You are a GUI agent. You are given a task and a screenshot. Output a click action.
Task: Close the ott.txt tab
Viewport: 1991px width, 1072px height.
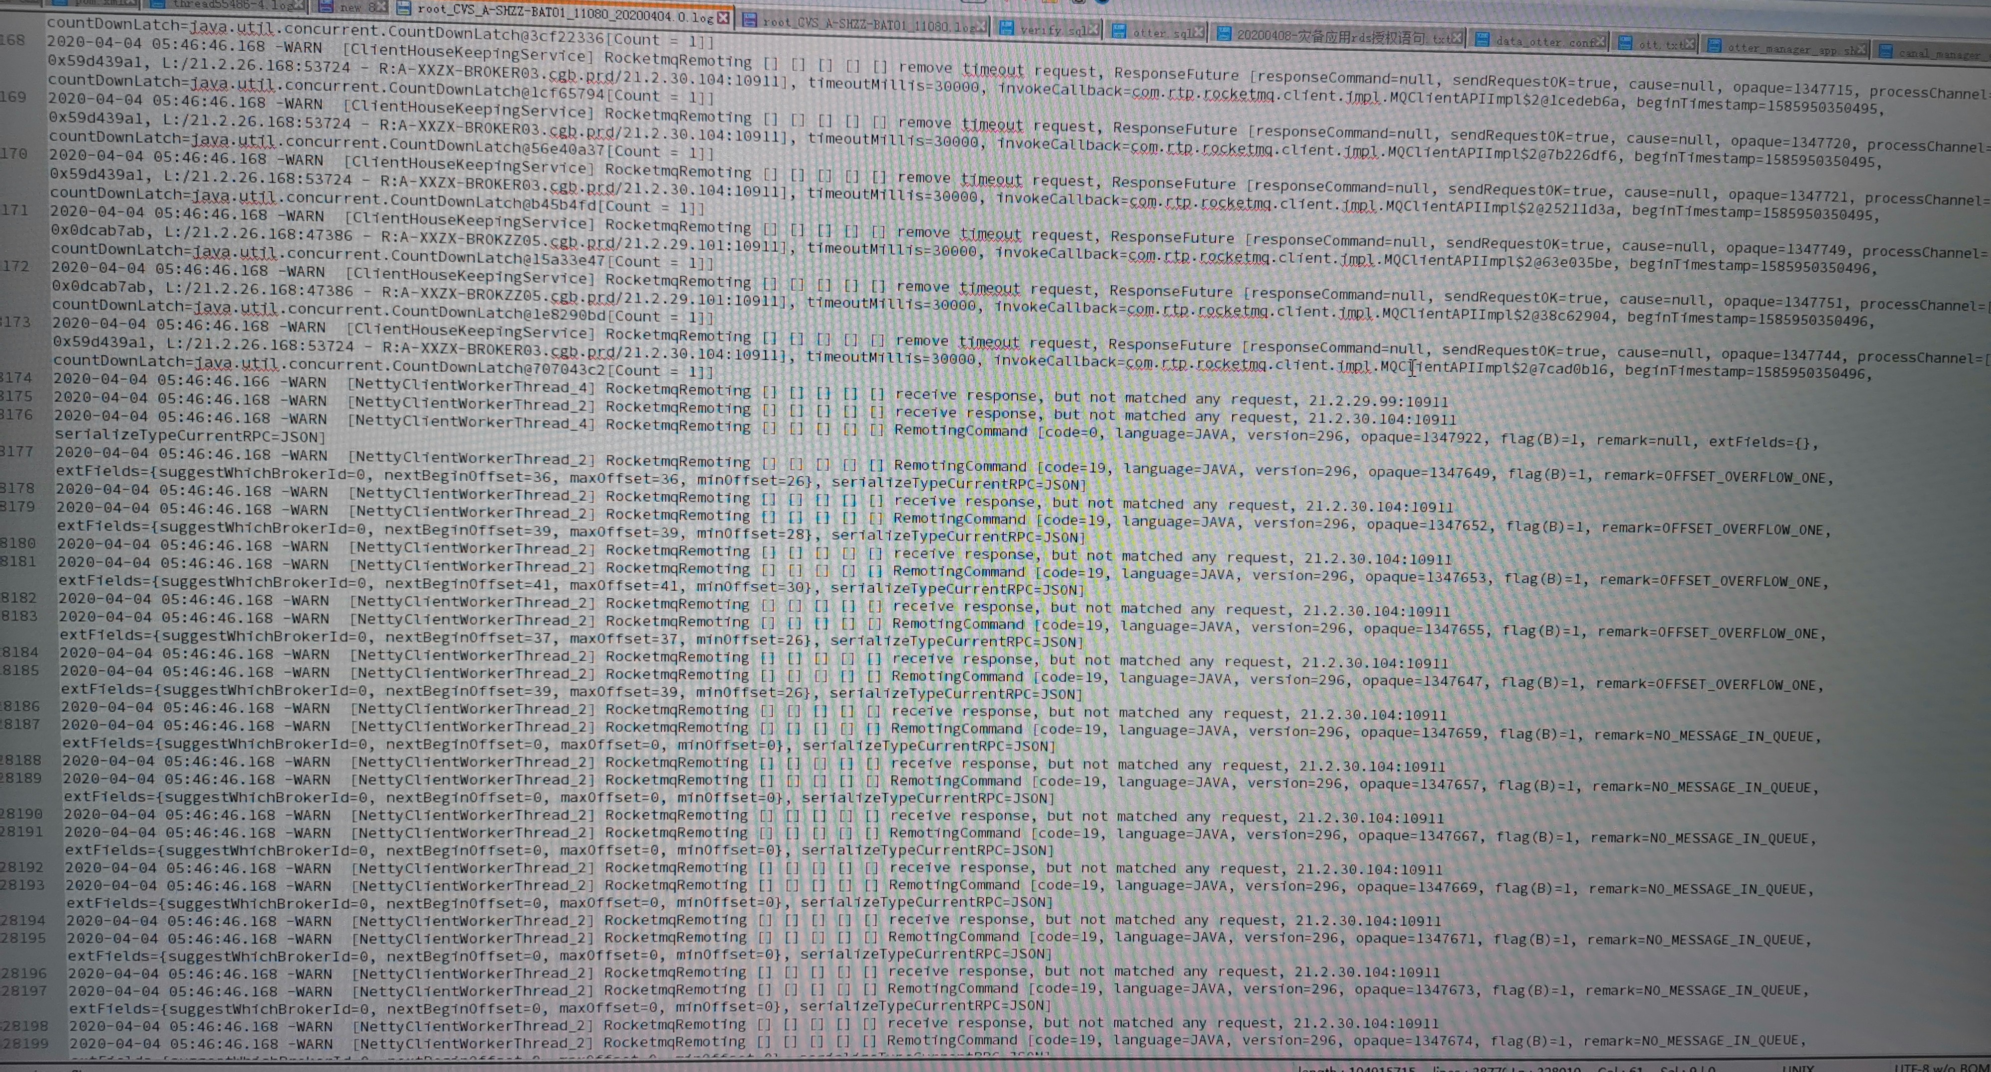1690,44
